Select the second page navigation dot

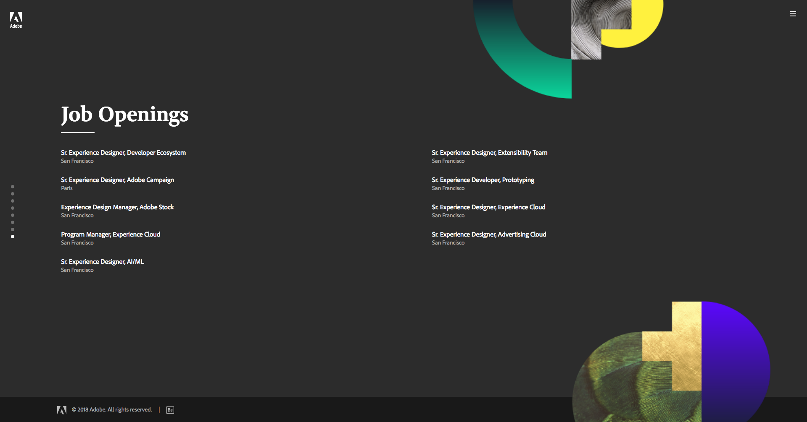coord(13,194)
